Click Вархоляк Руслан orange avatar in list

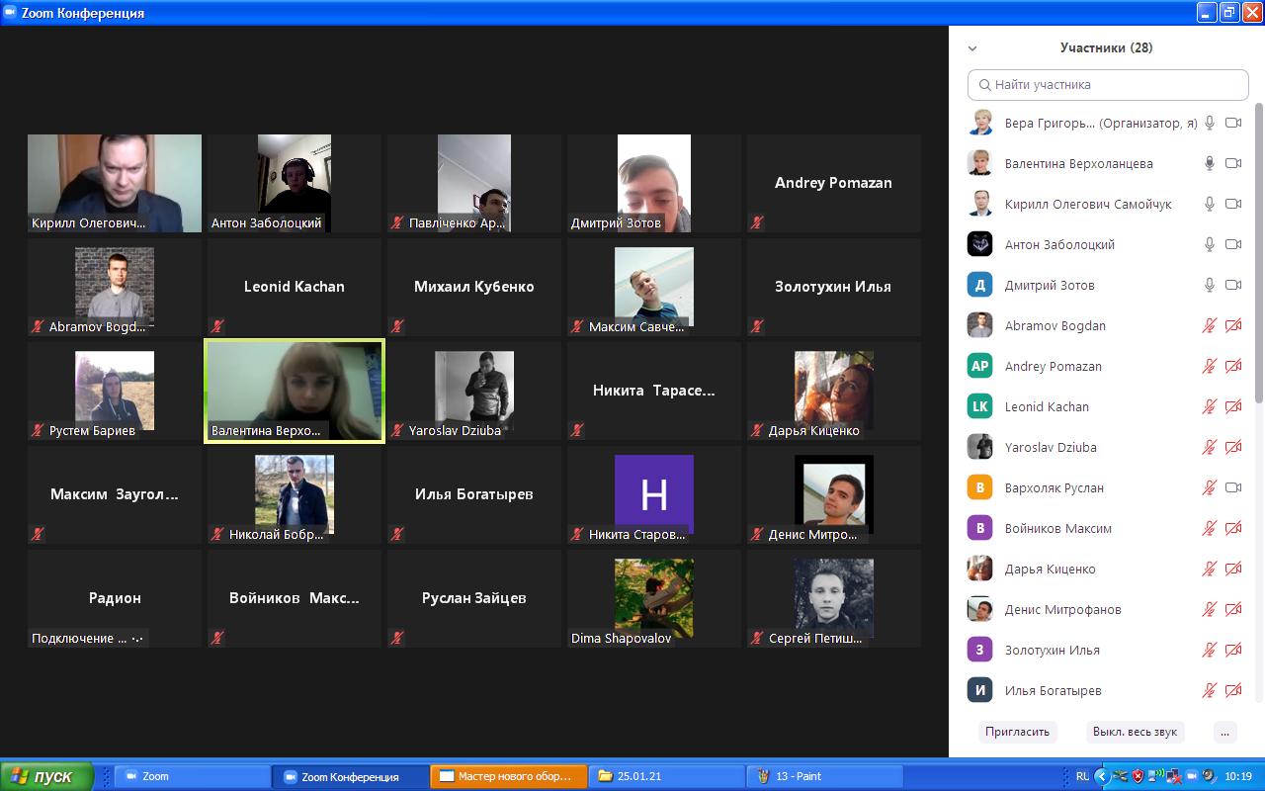click(x=980, y=487)
